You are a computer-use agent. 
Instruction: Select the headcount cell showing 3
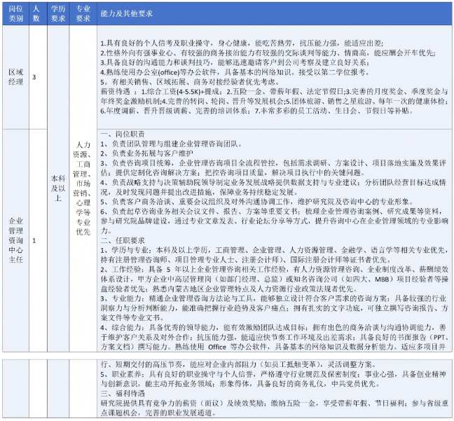tap(38, 77)
